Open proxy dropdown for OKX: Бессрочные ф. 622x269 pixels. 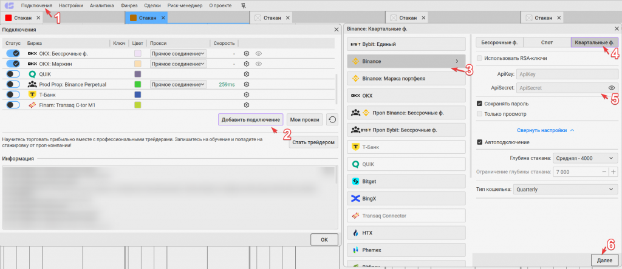(x=178, y=53)
